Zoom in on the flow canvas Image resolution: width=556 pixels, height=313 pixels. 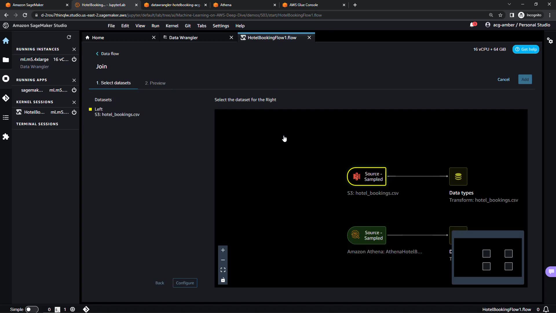[x=223, y=250]
